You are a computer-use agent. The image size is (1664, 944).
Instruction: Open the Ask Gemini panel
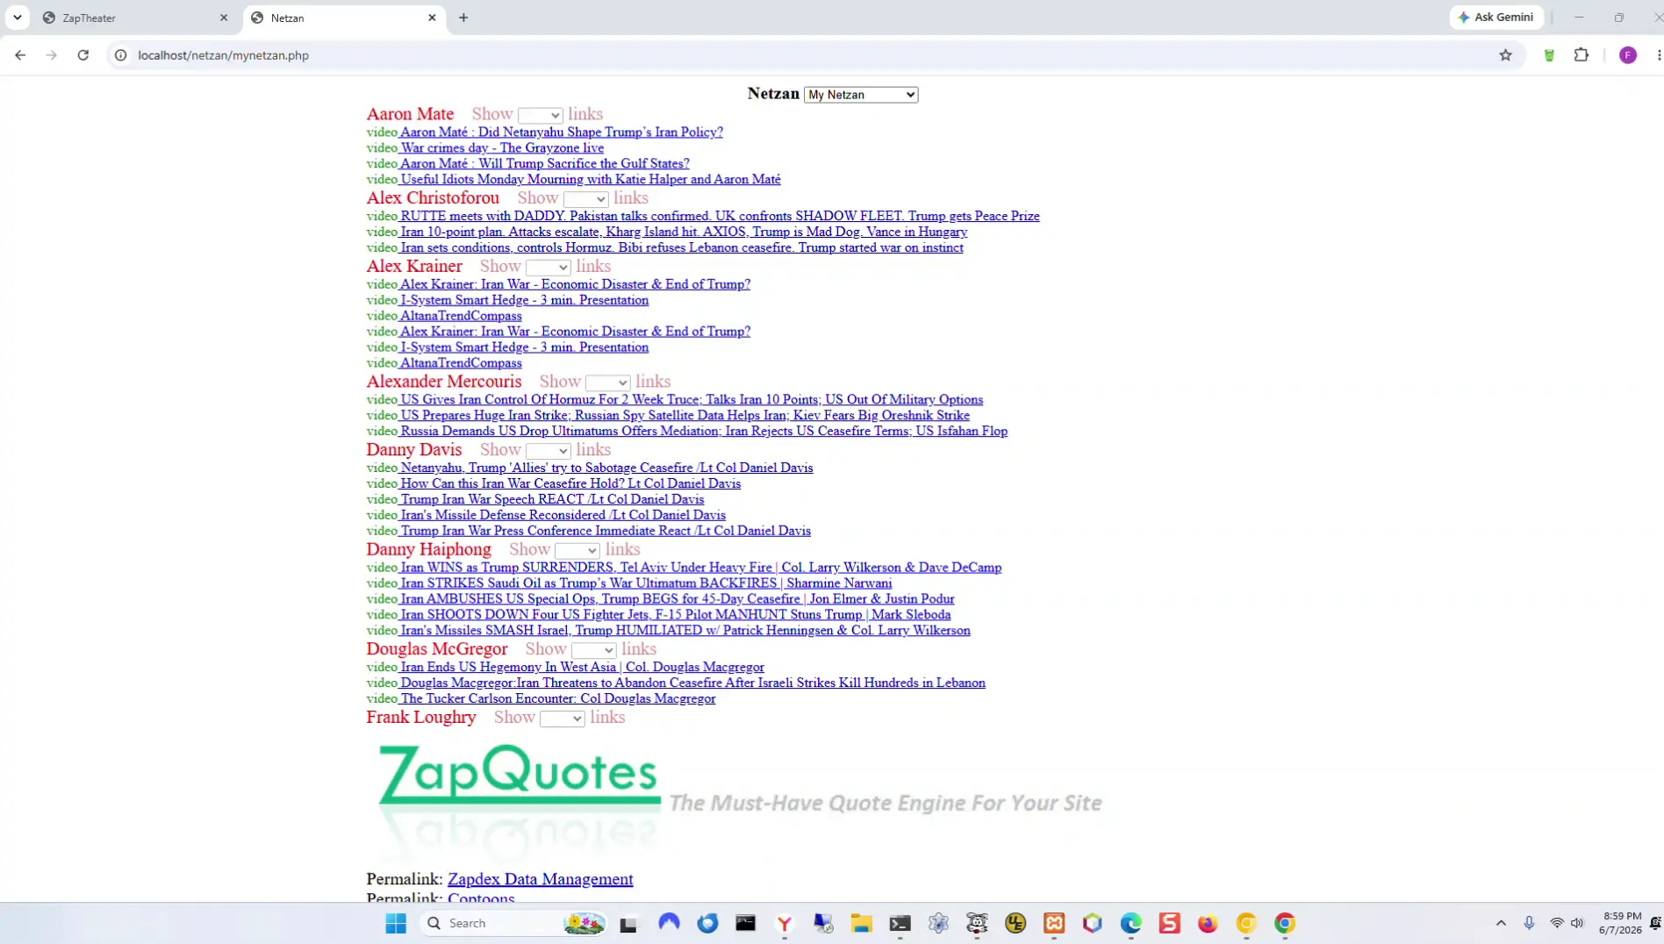tap(1496, 18)
